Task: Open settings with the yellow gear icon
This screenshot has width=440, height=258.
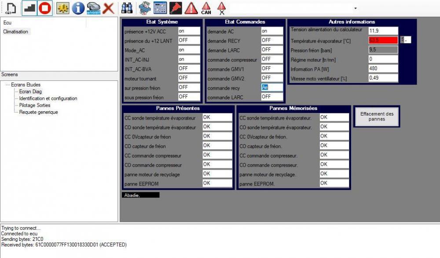Action: pyautogui.click(x=62, y=8)
